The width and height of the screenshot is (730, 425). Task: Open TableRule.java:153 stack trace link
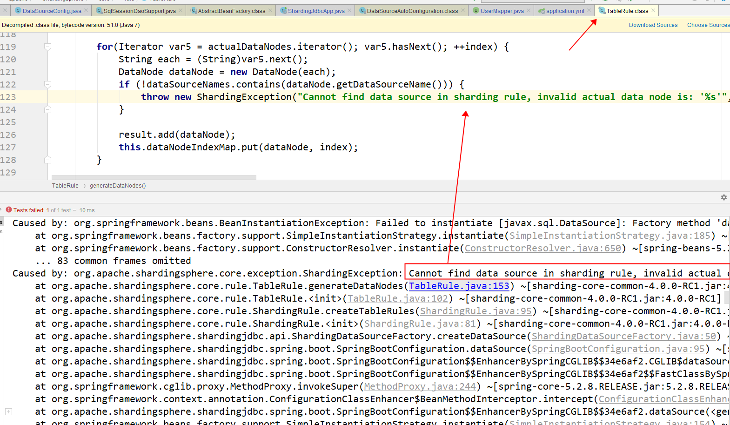(459, 286)
